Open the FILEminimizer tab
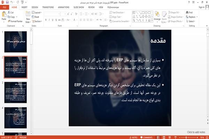209x139 pixels. tap(113, 7)
